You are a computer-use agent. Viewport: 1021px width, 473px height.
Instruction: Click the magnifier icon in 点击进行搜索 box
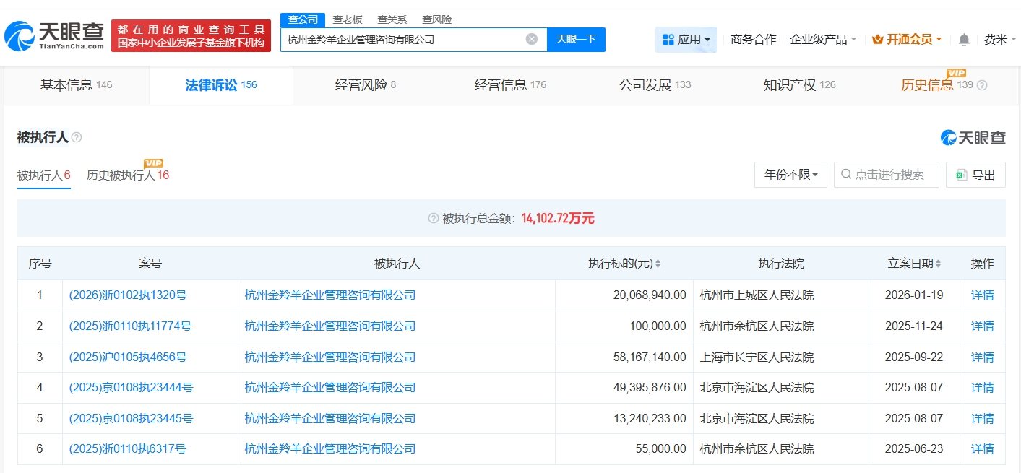click(845, 174)
